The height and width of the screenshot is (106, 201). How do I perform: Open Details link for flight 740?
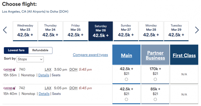[x=44, y=75]
